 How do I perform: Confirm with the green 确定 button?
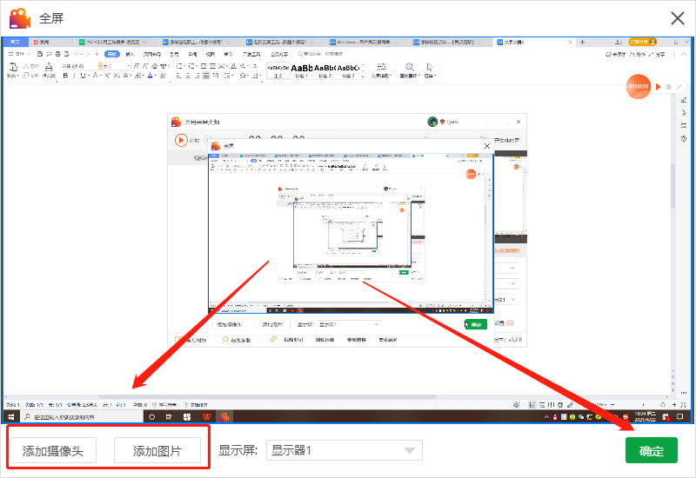[x=651, y=450]
